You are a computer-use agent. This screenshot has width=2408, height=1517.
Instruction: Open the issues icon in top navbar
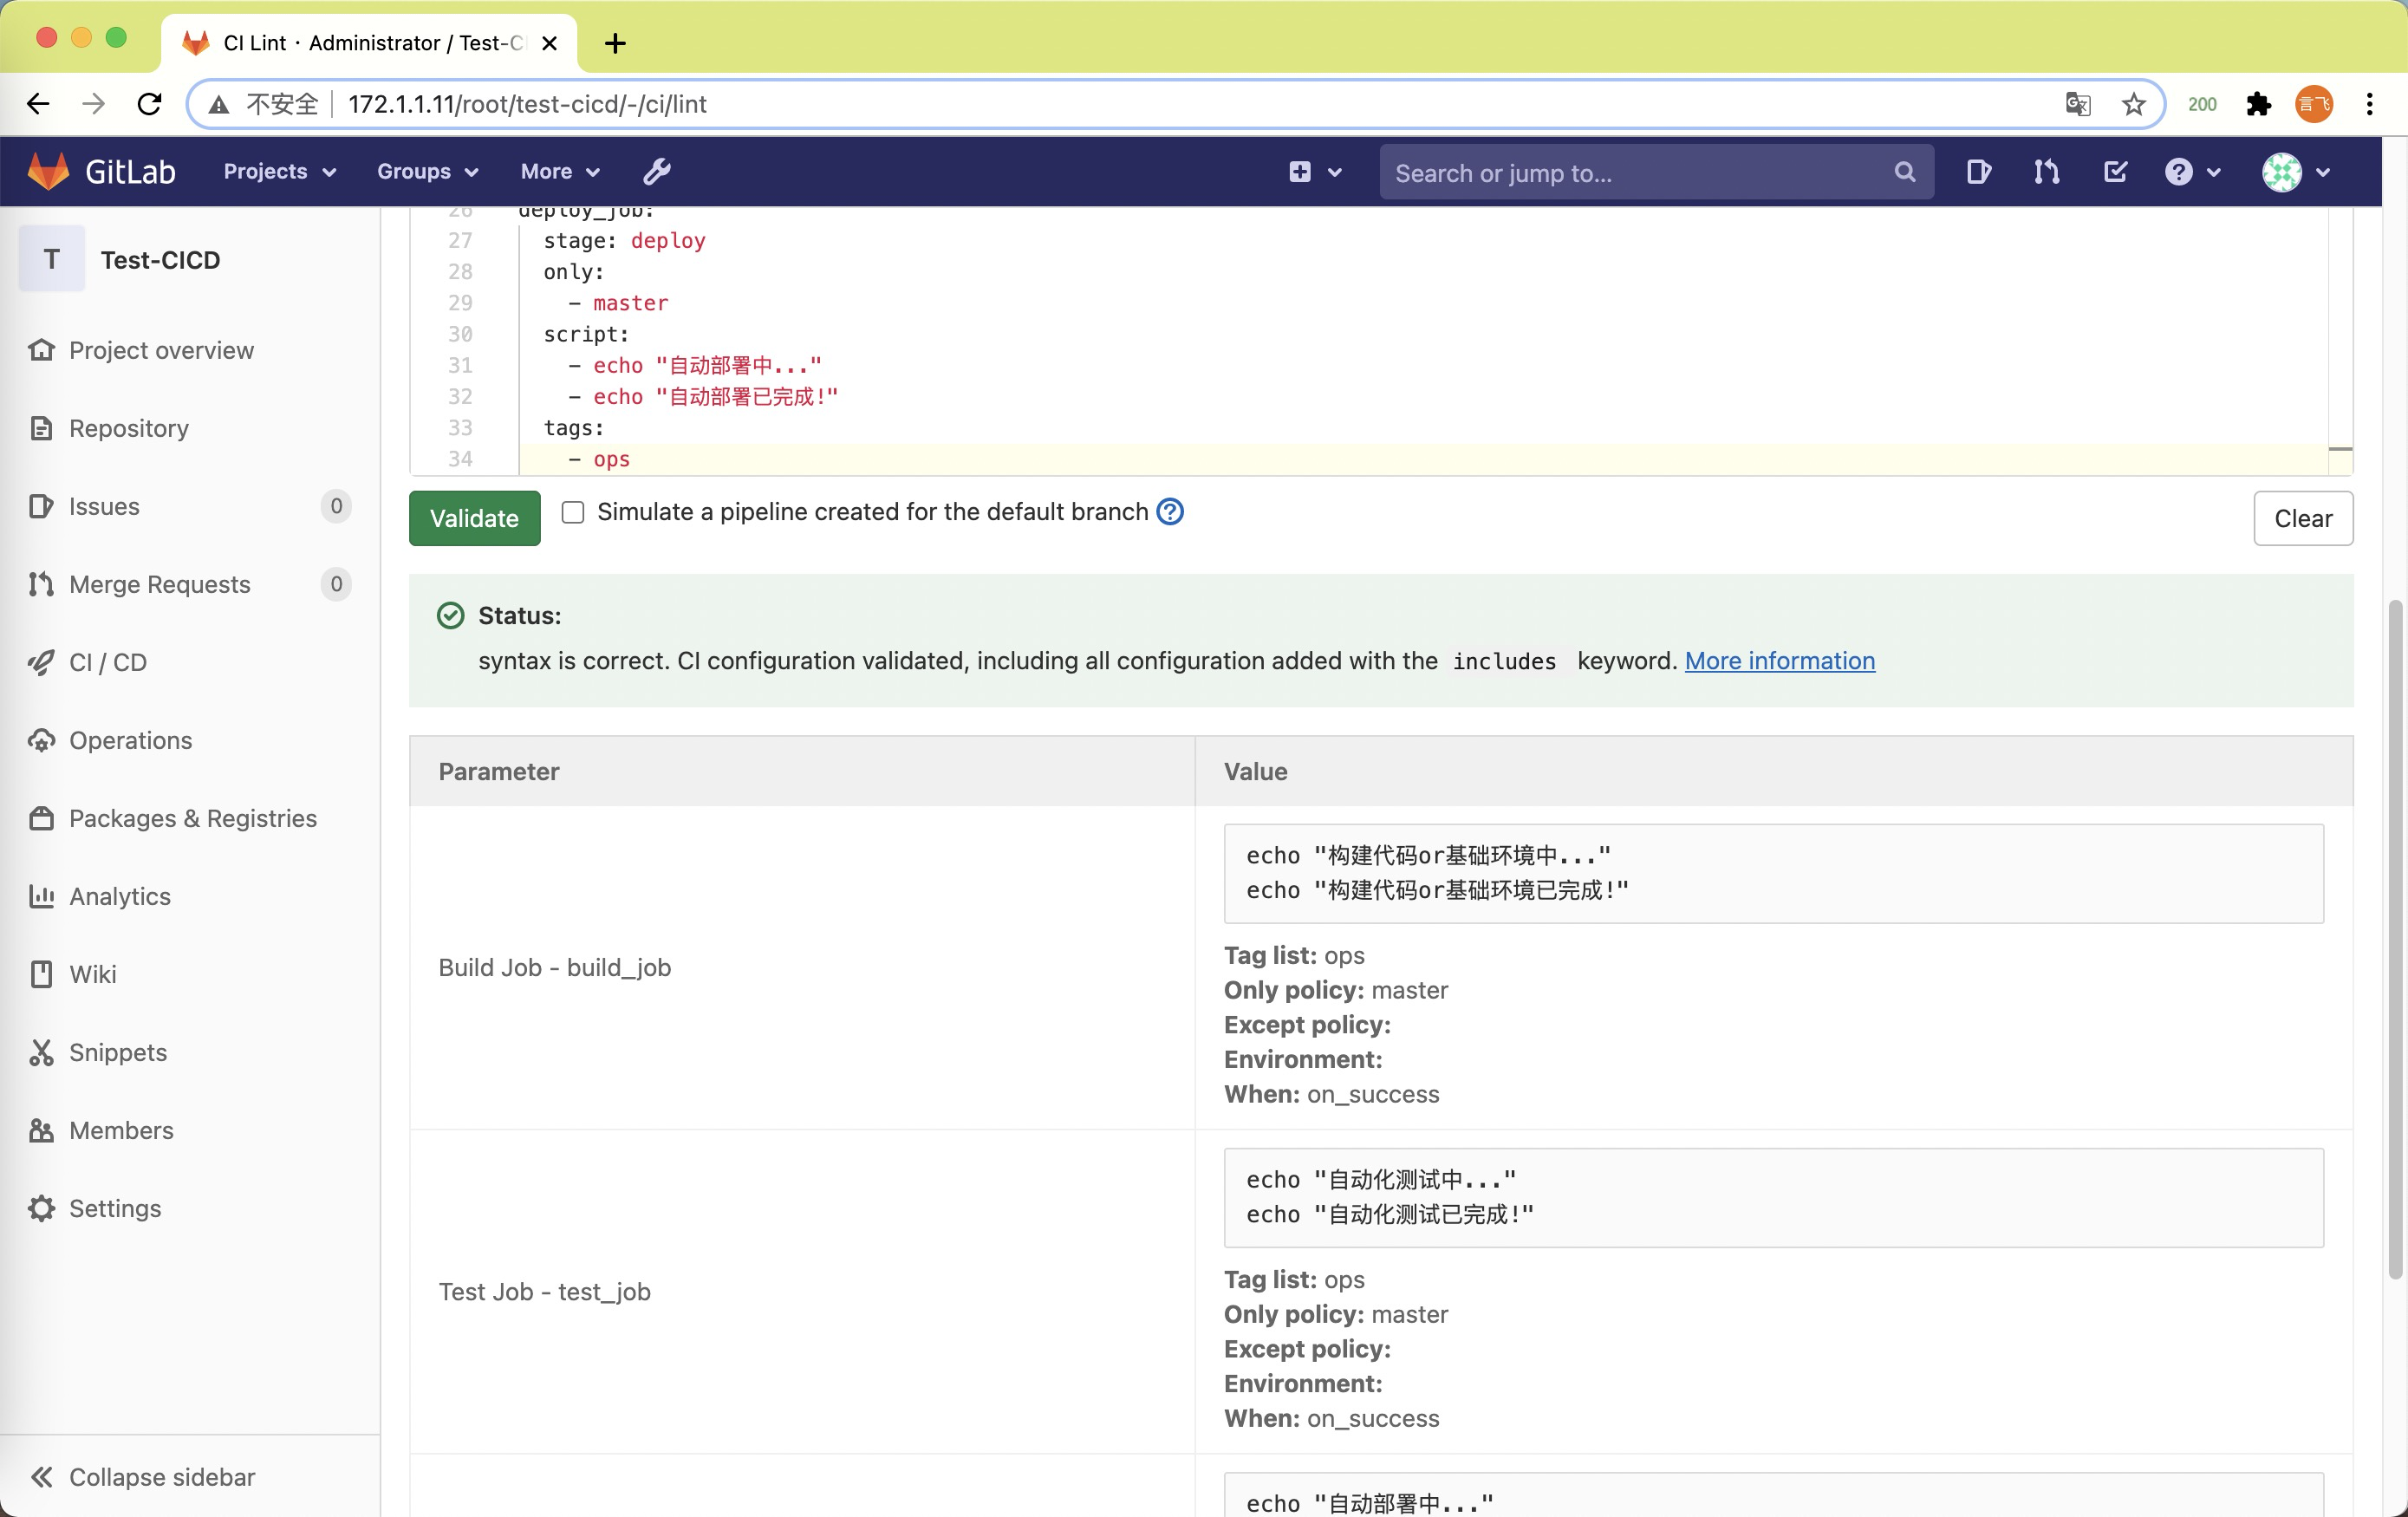click(x=1978, y=172)
